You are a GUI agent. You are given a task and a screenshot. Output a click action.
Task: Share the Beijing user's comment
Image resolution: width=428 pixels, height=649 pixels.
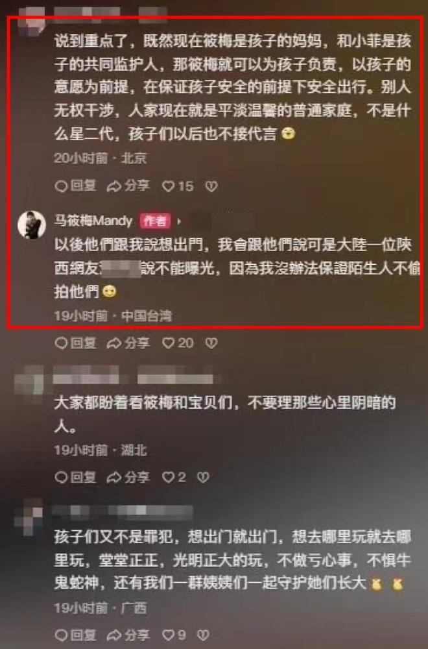pos(128,186)
